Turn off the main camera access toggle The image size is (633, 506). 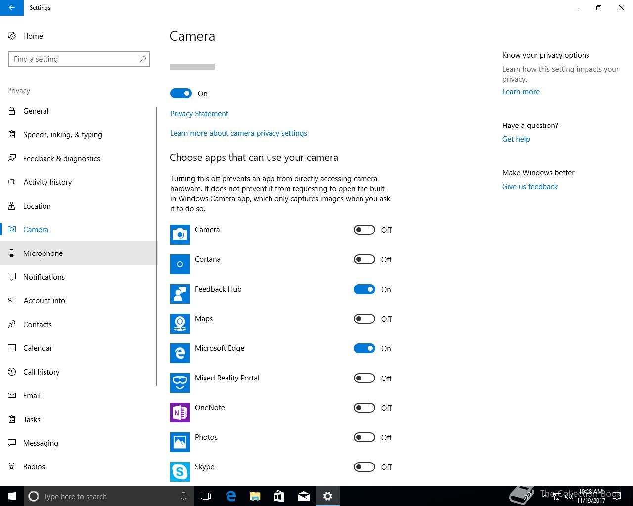pos(181,93)
